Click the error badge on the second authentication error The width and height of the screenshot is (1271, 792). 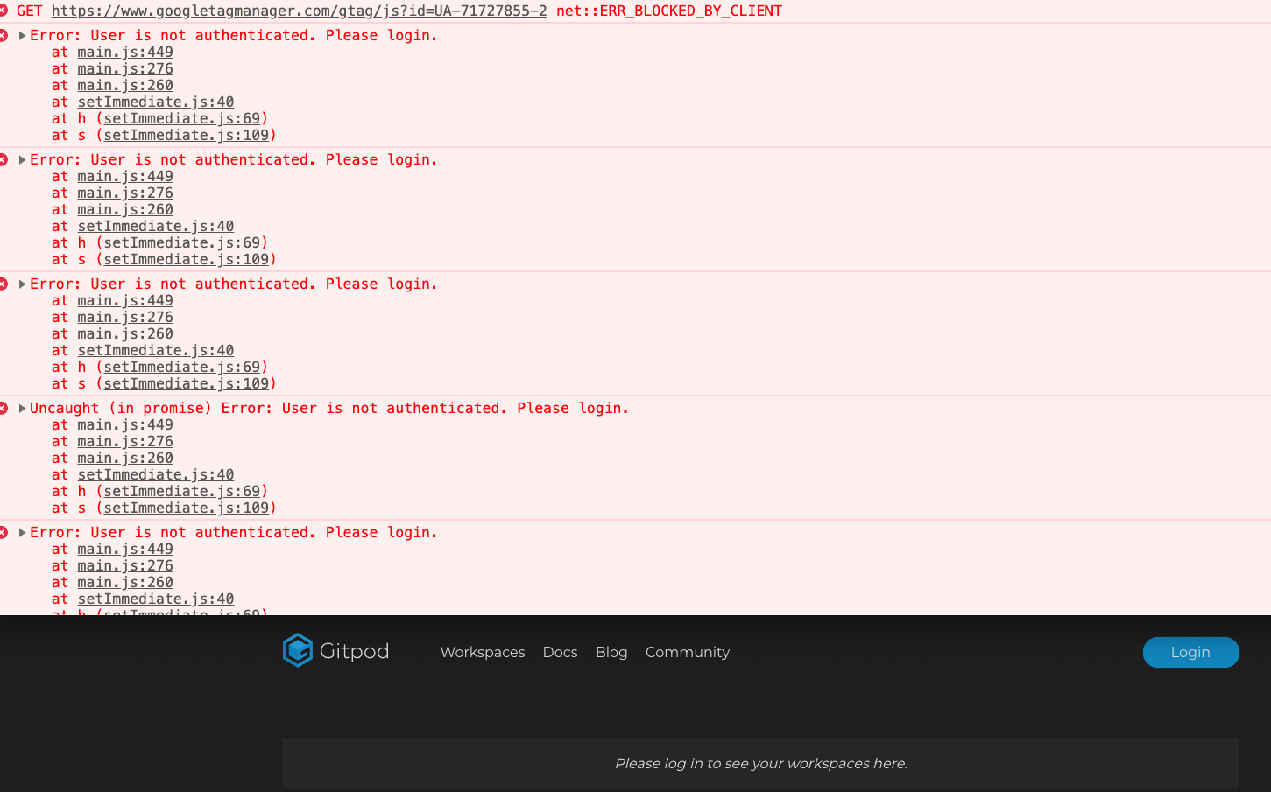click(x=6, y=159)
